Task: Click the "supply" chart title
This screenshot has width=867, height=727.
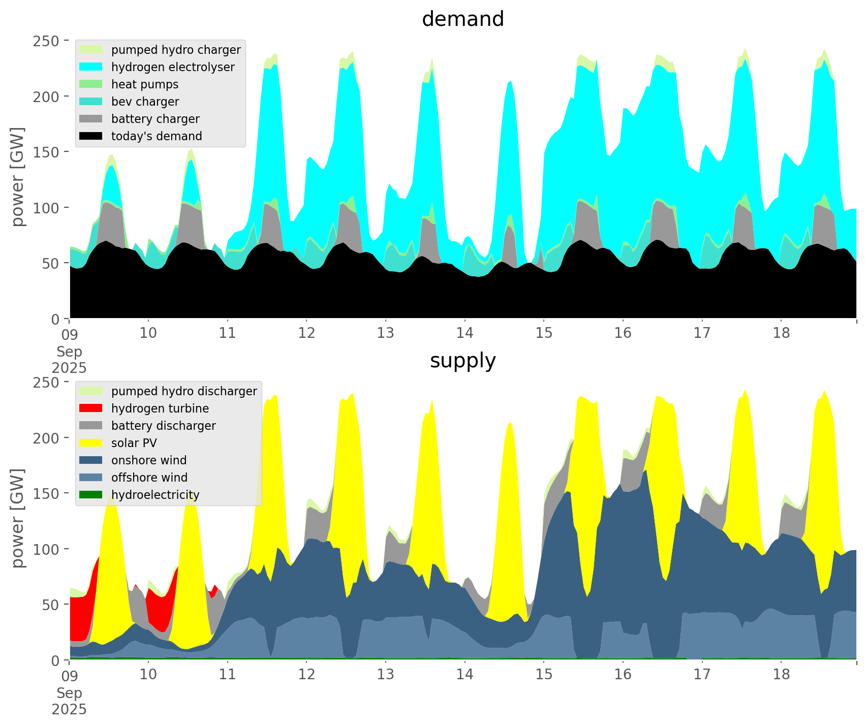Action: point(462,361)
